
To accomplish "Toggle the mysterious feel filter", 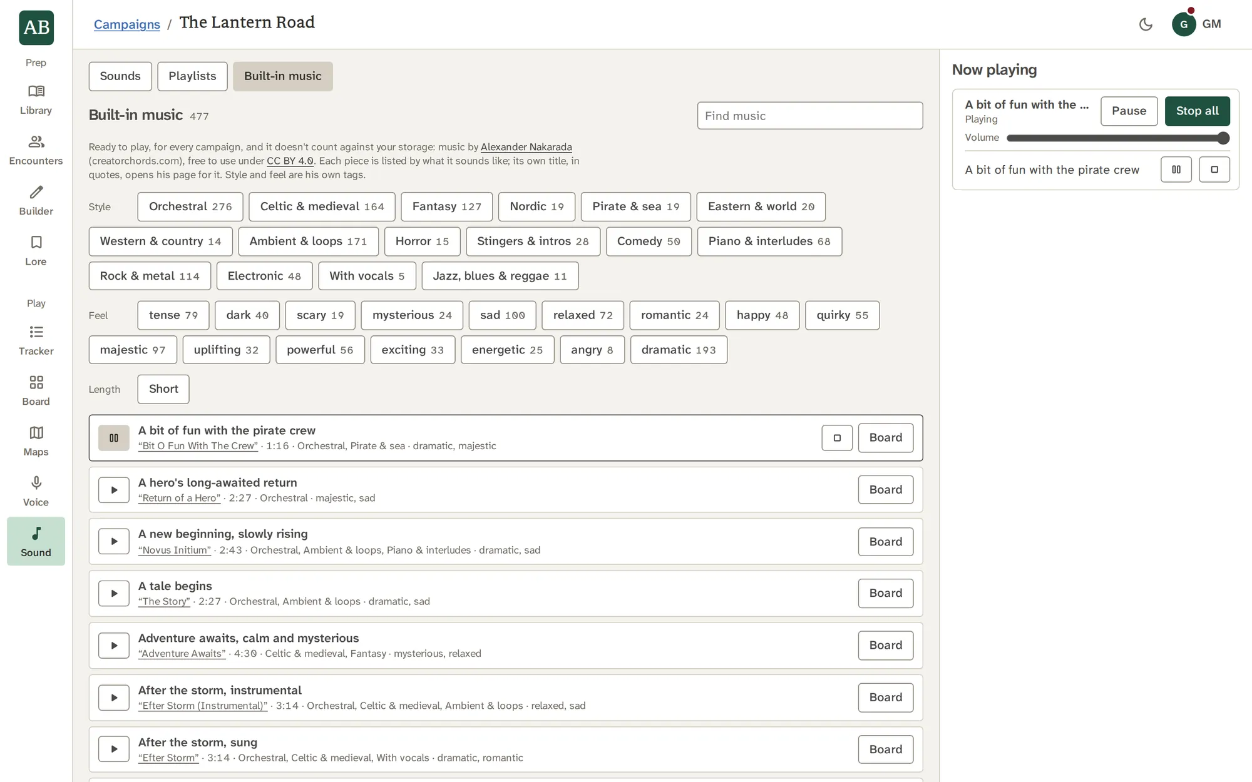I will coord(412,315).
